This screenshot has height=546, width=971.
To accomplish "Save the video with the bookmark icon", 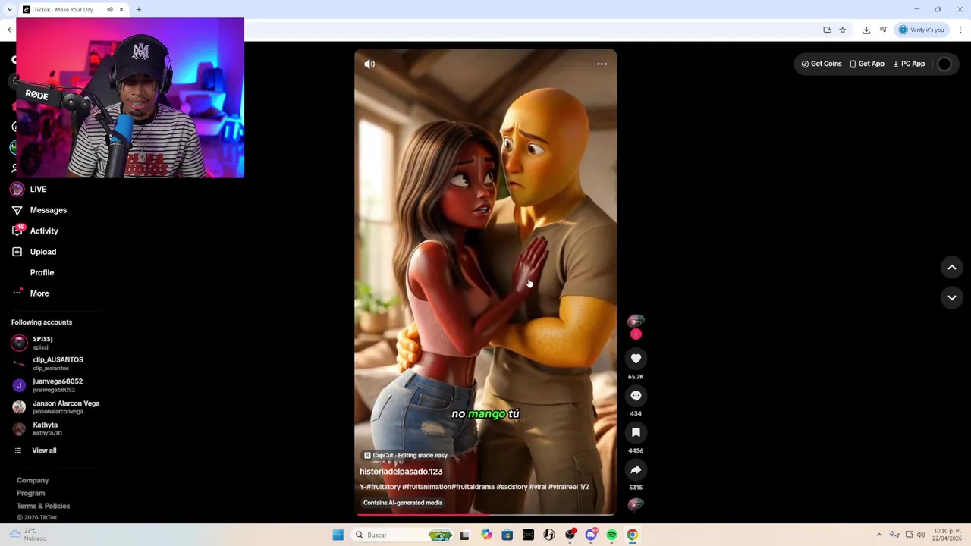I will pyautogui.click(x=636, y=432).
